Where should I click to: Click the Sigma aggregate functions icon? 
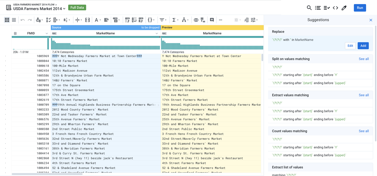(174, 20)
